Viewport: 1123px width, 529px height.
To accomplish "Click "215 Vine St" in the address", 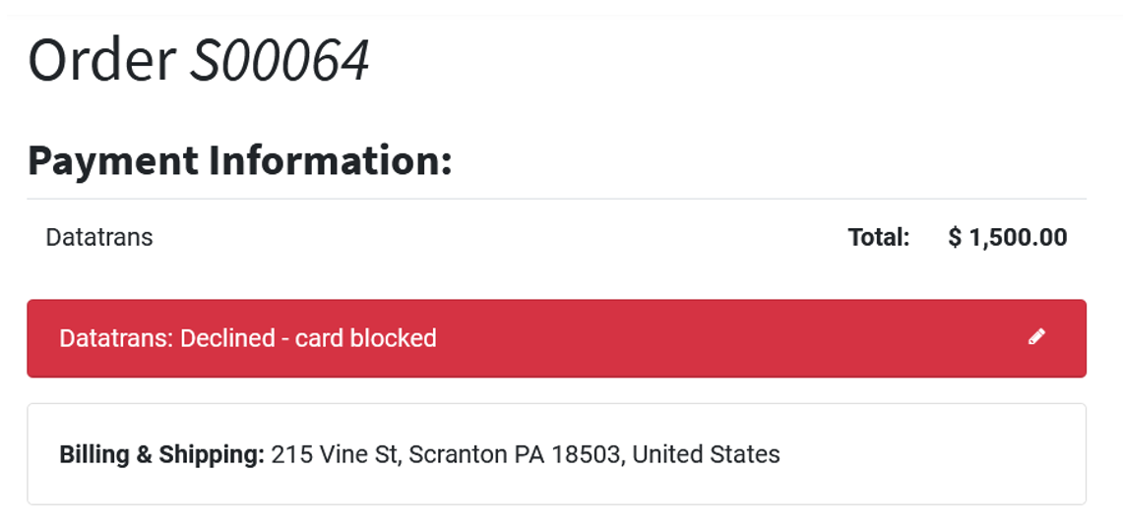I will coord(334,454).
